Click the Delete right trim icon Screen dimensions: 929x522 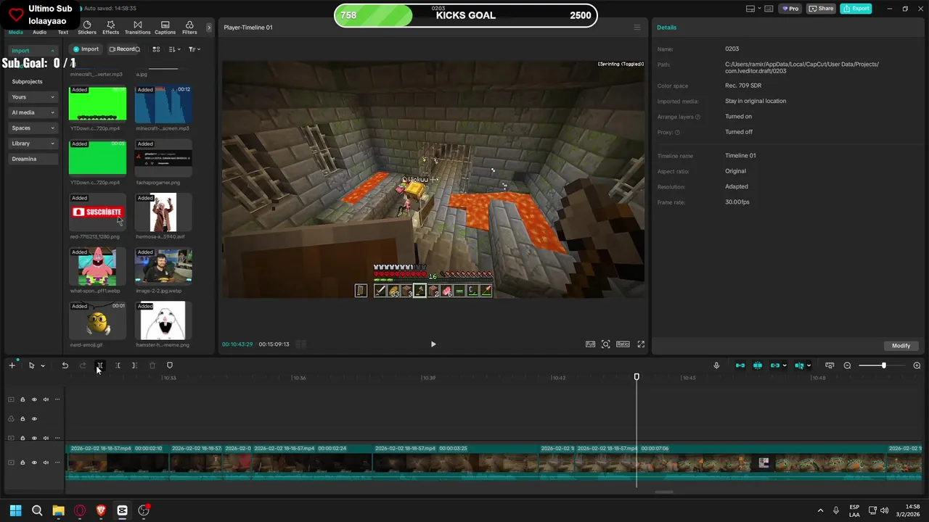pyautogui.click(x=135, y=365)
